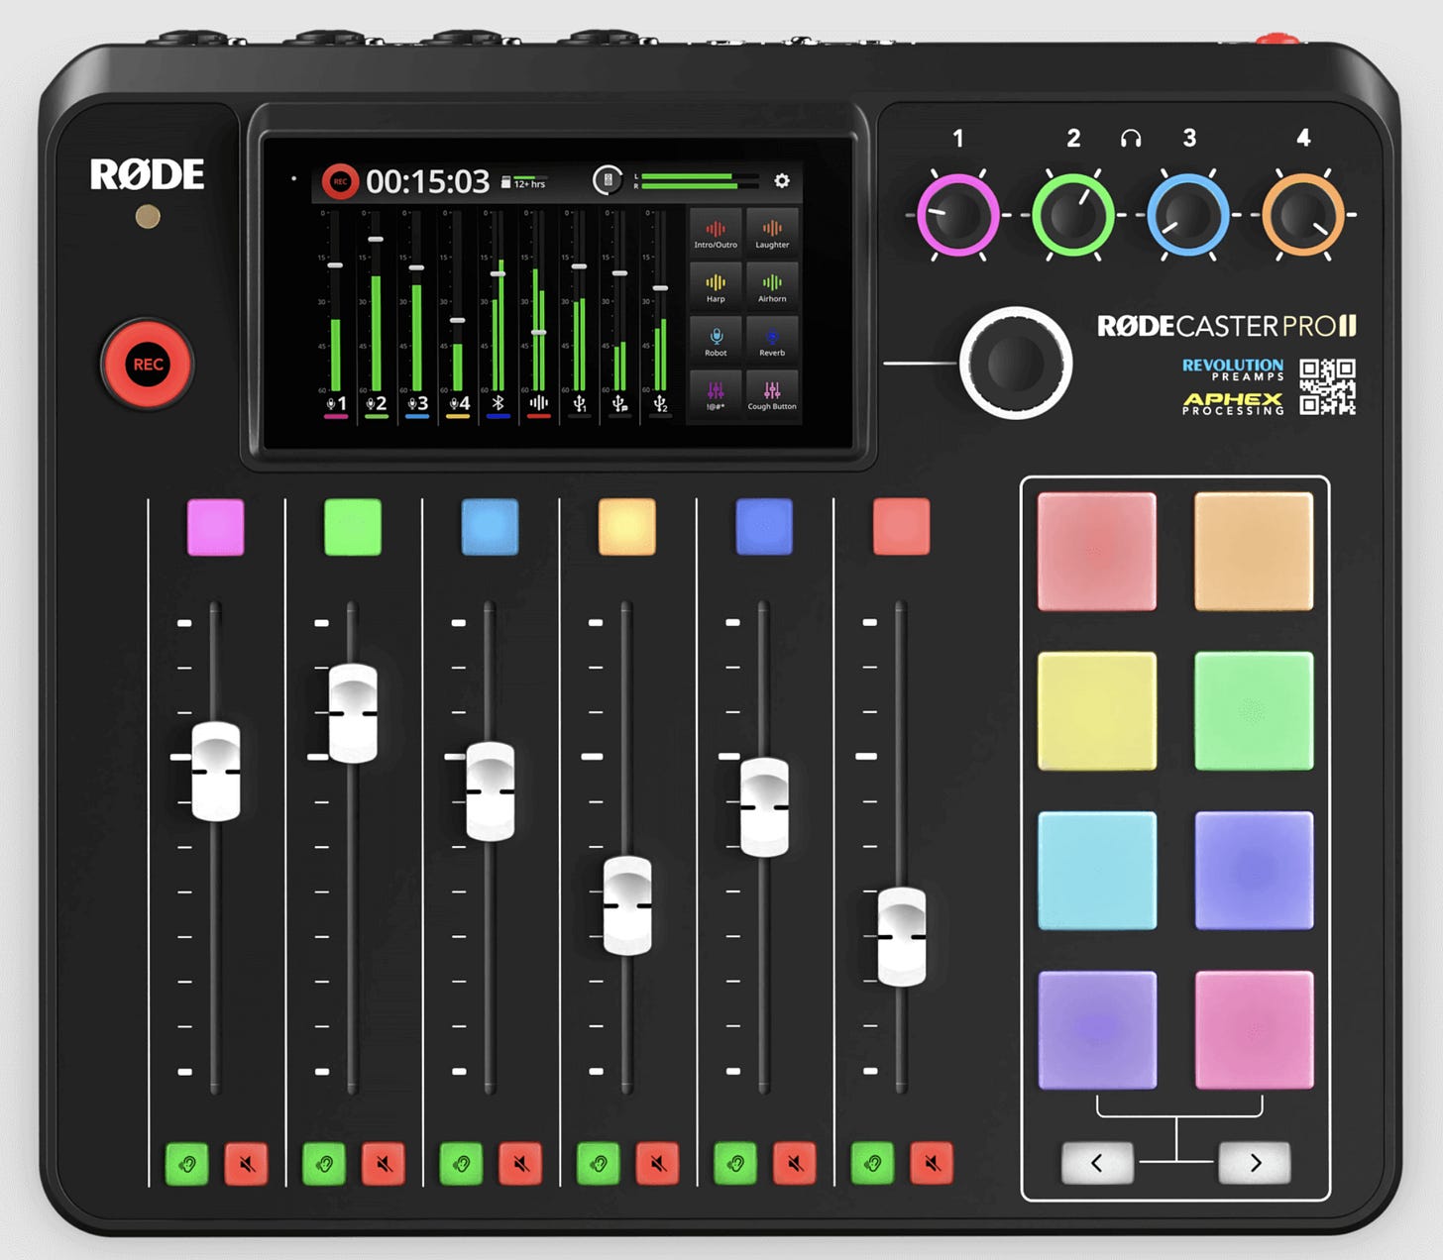Open the settings gear on the touchscreen
The image size is (1443, 1260).
[782, 180]
